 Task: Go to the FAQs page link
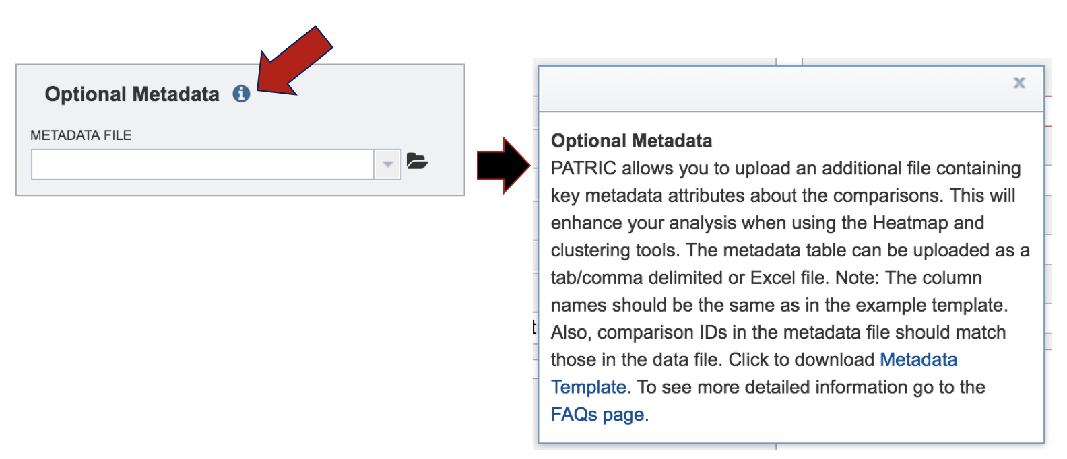pos(597,415)
